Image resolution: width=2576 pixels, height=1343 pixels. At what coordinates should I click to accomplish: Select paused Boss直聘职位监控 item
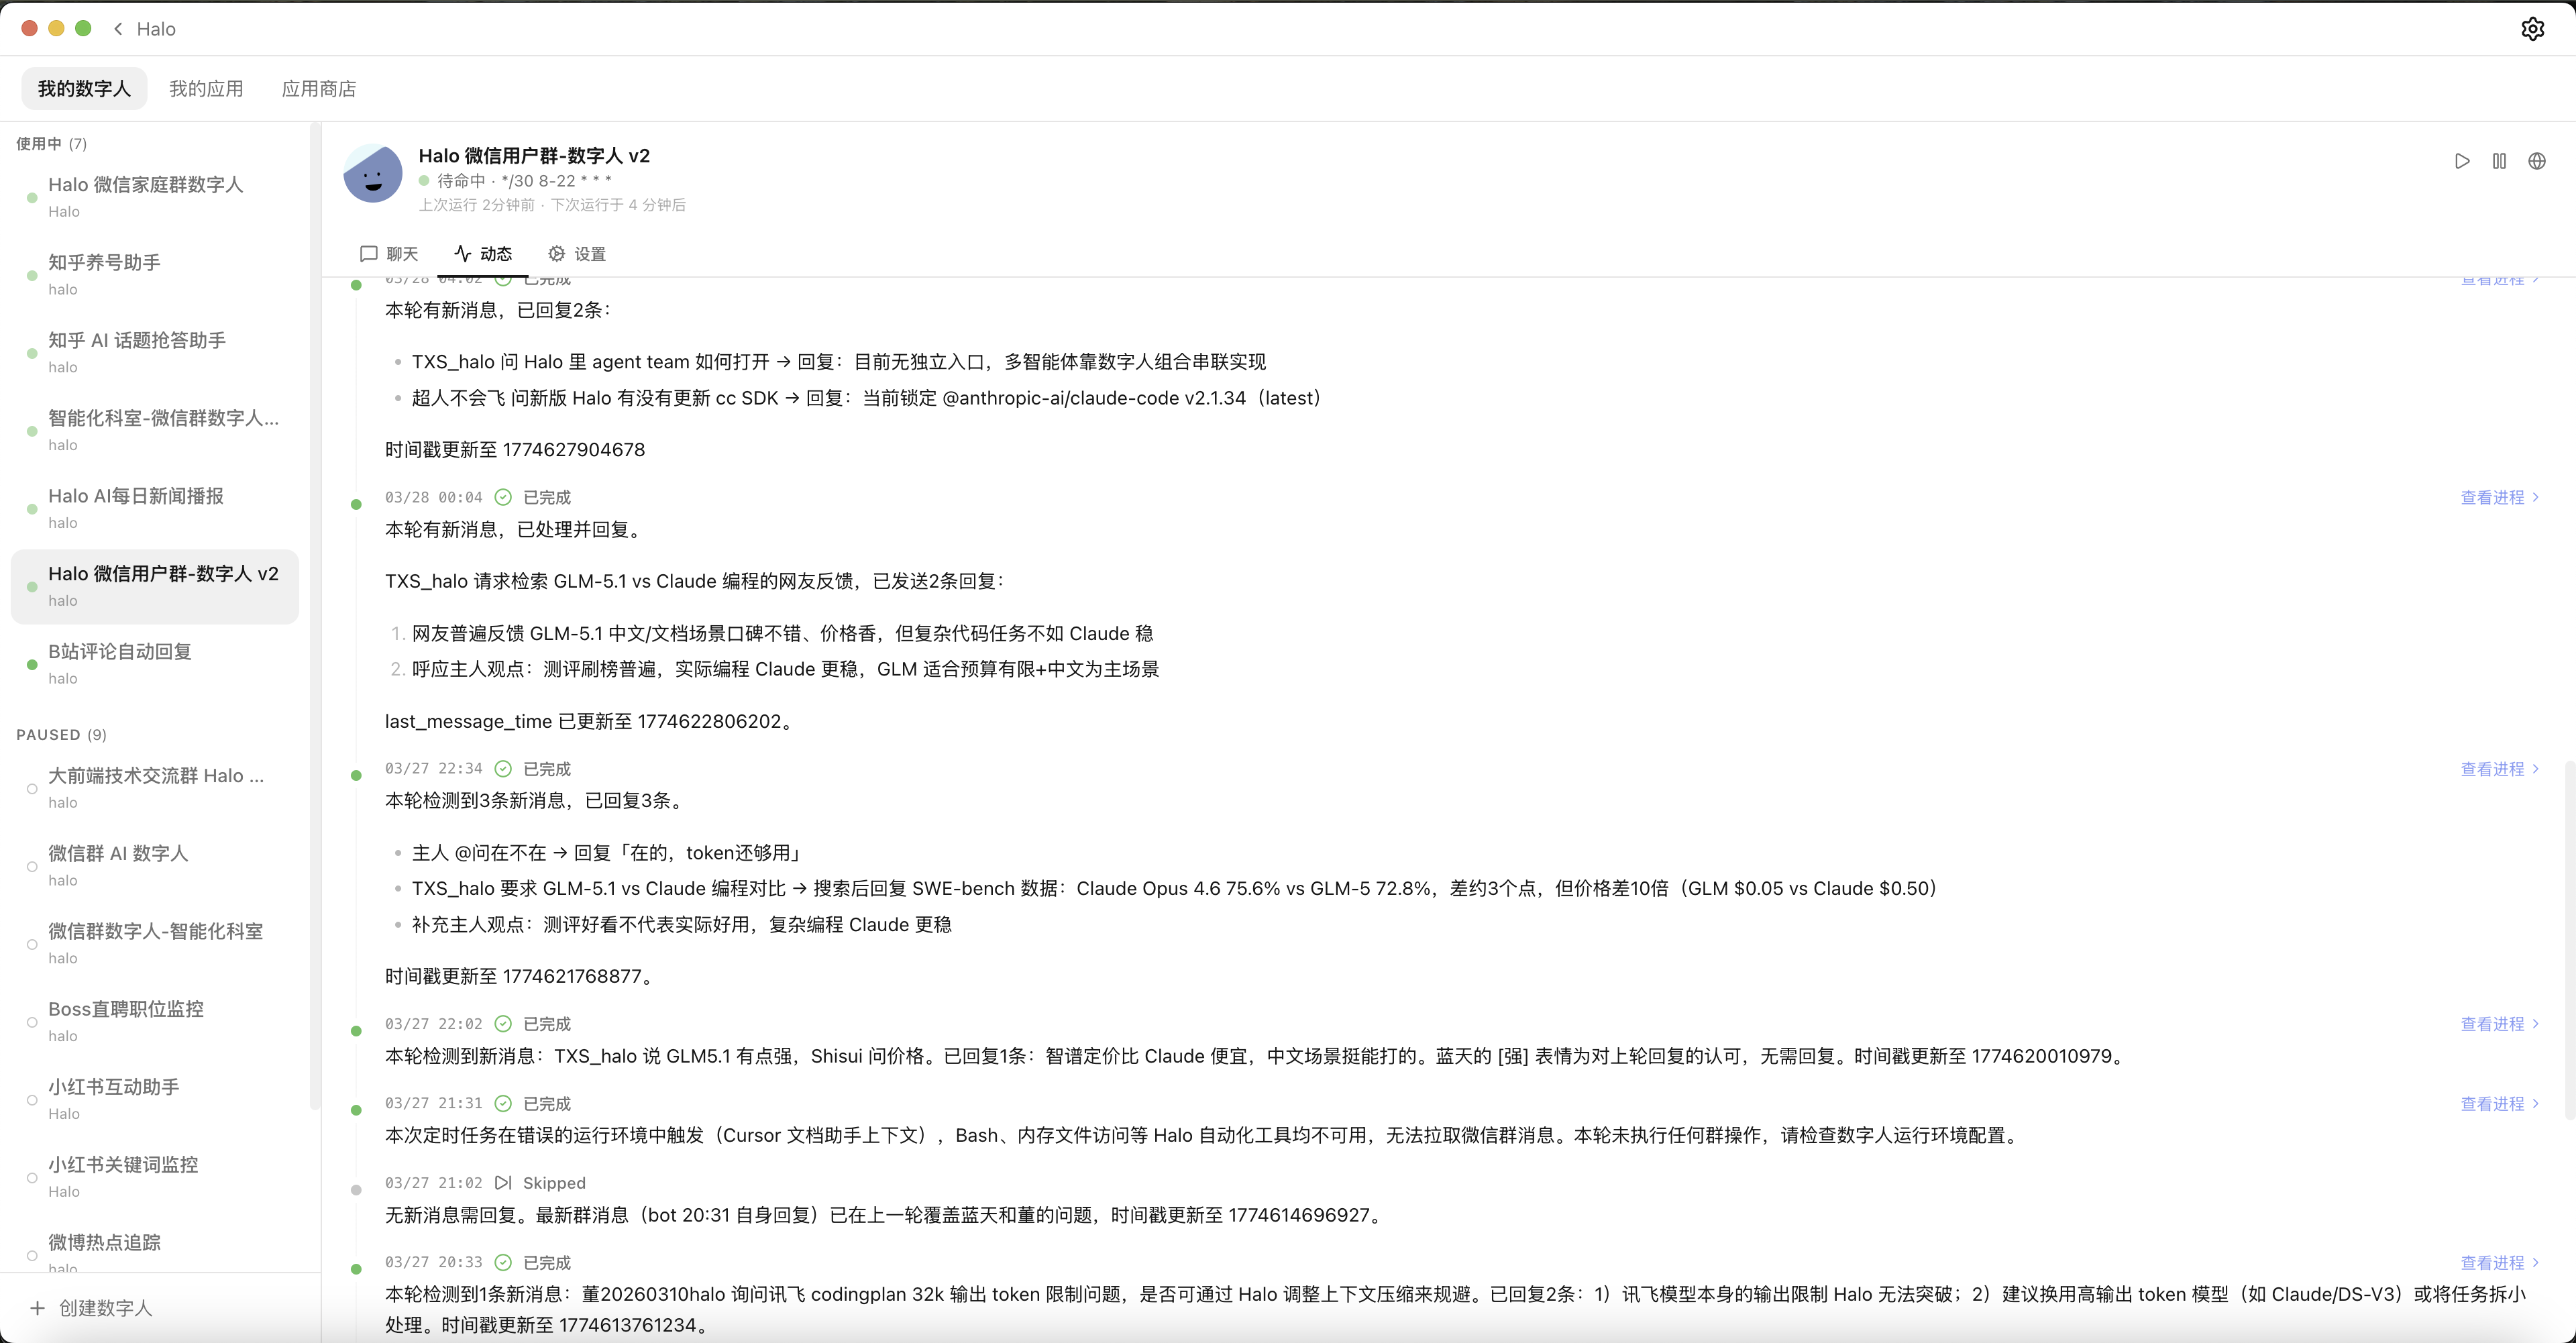[x=155, y=1022]
